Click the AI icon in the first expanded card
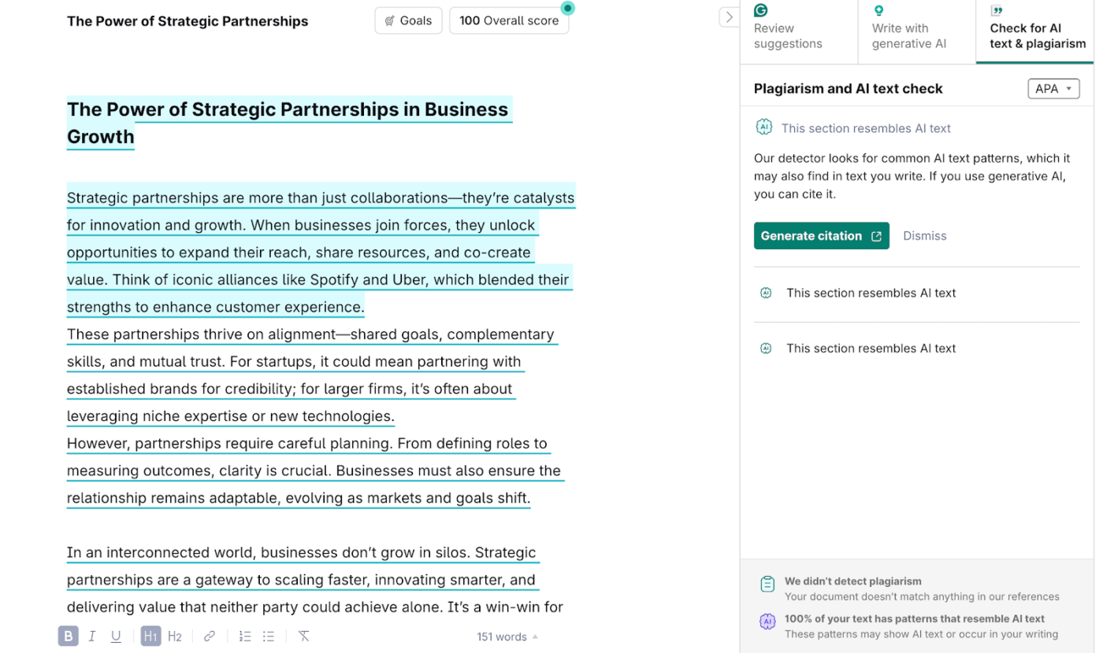The height and width of the screenshot is (653, 1103). (763, 127)
